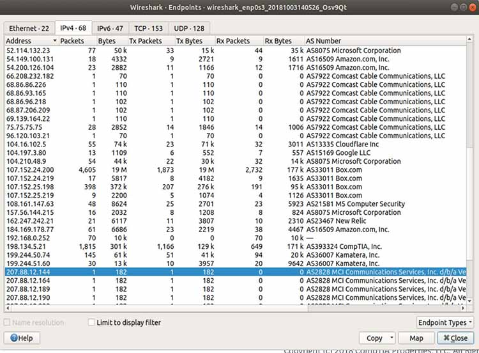Viewport: 479px width, 353px height.
Task: Click the scroll up arrow of the vertical scrollbar
Action: click(x=469, y=40)
